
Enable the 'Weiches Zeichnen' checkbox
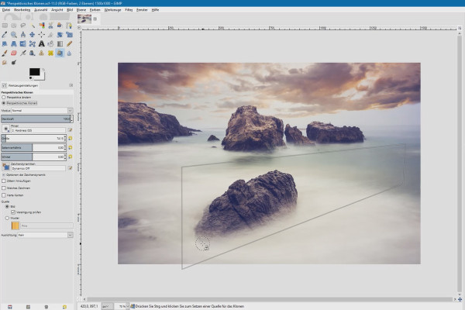tap(4, 188)
